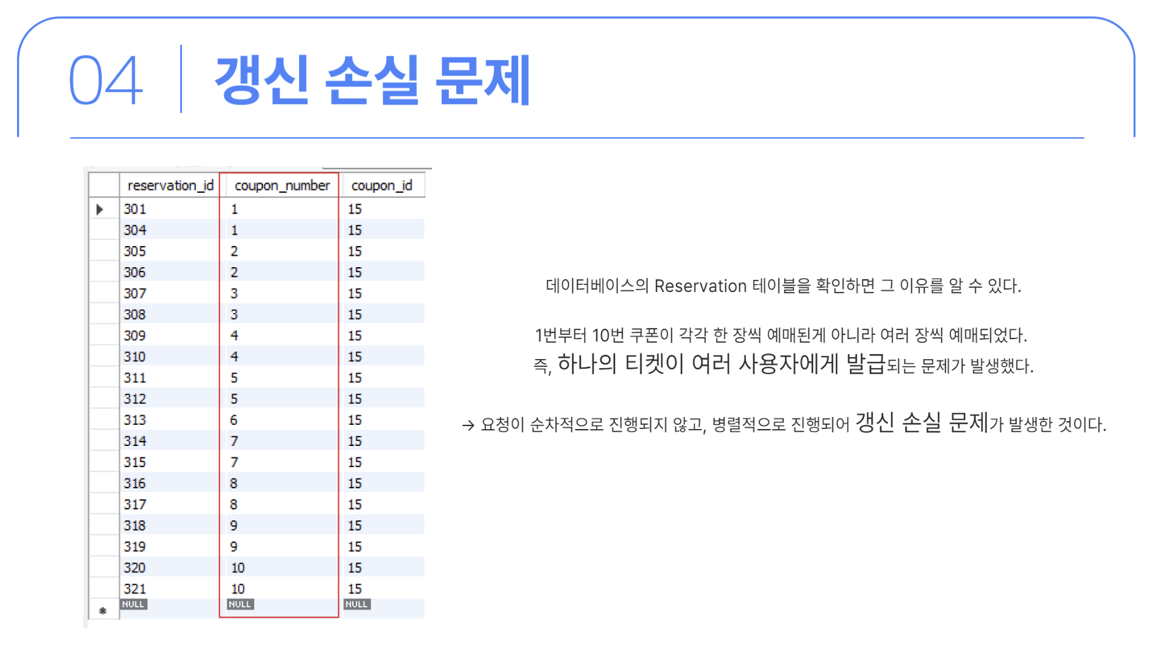Select the NULL badge under coupon_id column
The height and width of the screenshot is (646, 1151).
tap(356, 604)
